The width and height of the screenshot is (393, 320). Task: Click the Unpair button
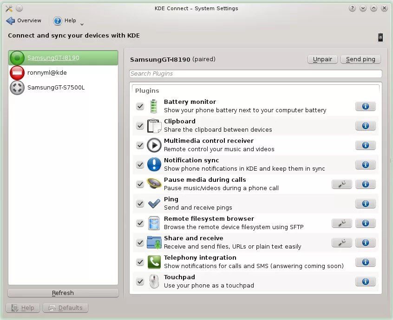point(322,59)
